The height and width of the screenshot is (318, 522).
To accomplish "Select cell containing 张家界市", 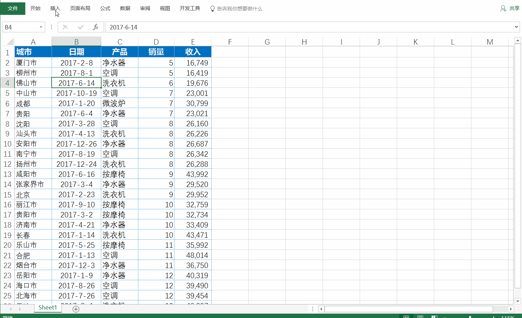I will tap(33, 184).
